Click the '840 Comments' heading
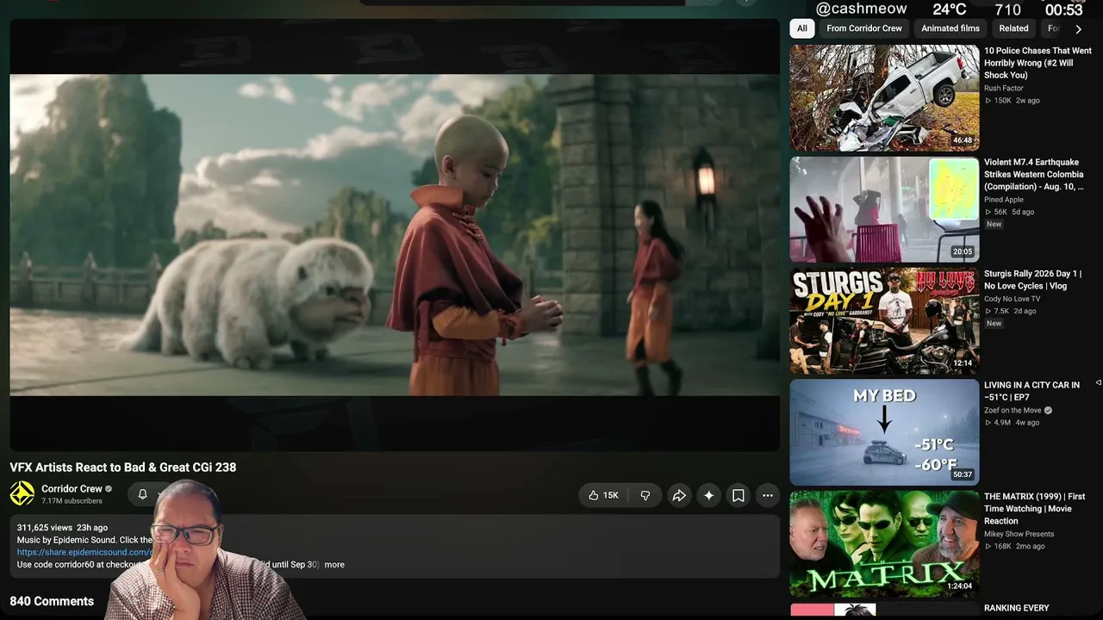The image size is (1103, 620). point(52,602)
